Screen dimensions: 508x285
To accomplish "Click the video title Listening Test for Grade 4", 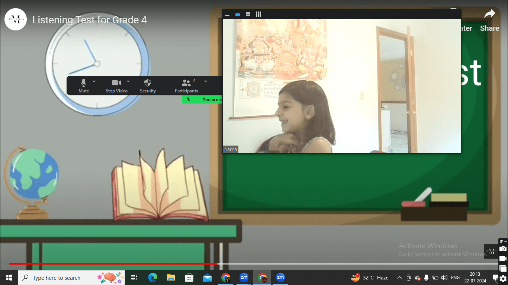I will click(90, 20).
